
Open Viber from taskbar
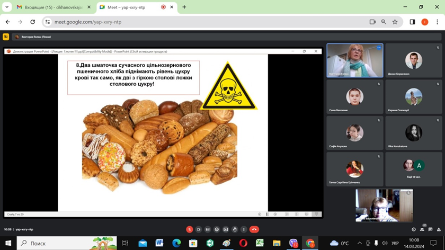point(293,243)
